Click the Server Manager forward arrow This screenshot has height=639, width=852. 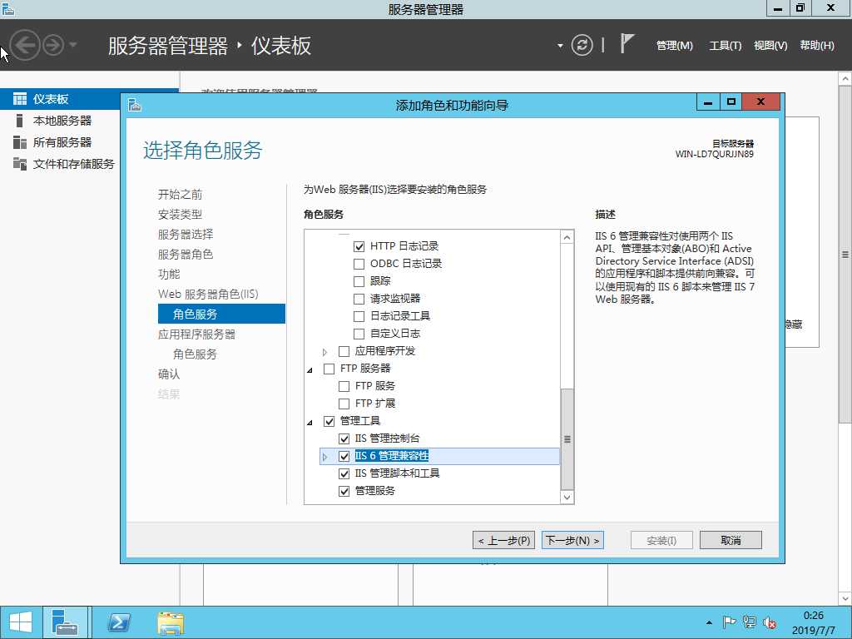tap(53, 45)
